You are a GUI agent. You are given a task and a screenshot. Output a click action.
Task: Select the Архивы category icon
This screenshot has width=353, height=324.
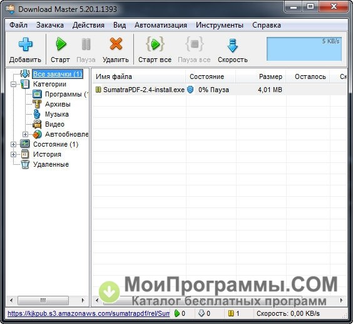click(x=37, y=104)
